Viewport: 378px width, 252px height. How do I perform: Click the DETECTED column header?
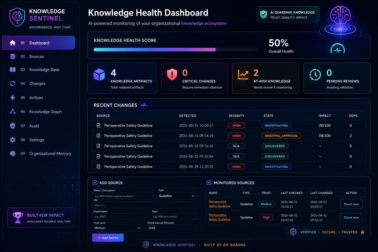(x=188, y=116)
